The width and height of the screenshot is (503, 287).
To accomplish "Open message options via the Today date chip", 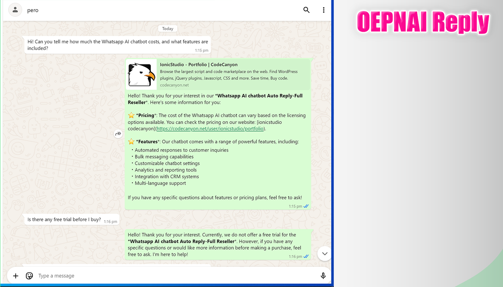I will click(167, 28).
